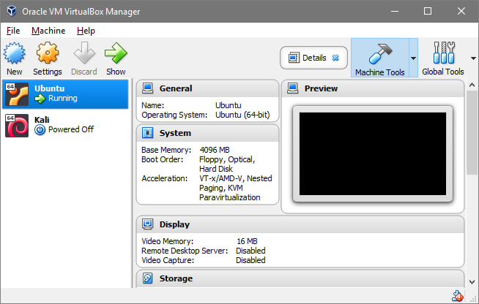Click the Ubuntu preview thumbnail
This screenshot has height=304, width=479.
pos(372,153)
